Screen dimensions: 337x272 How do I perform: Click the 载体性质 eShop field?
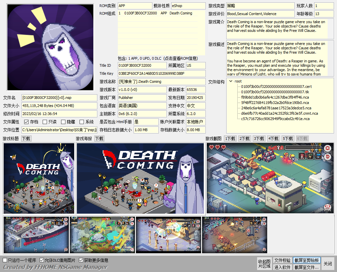pyautogui.click(x=188, y=6)
